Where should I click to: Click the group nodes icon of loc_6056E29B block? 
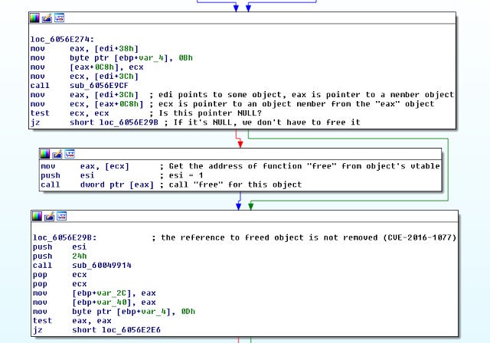tap(60, 218)
